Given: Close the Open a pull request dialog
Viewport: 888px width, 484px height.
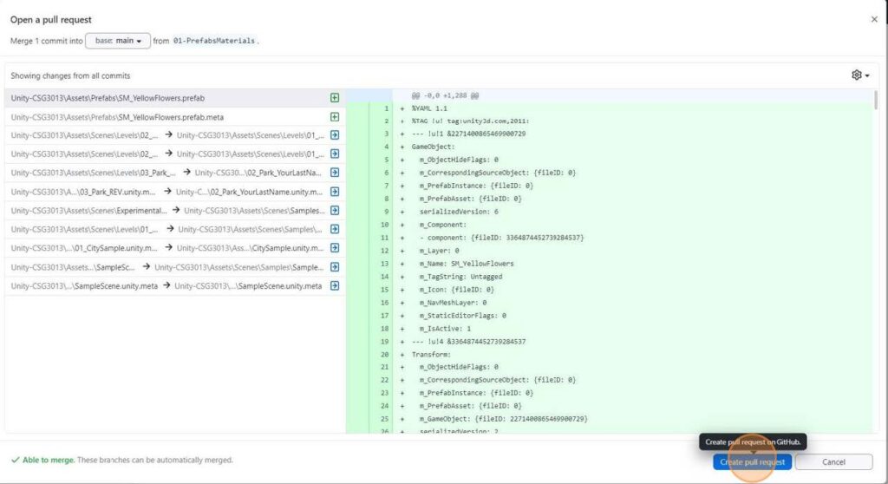Looking at the screenshot, I should (874, 19).
